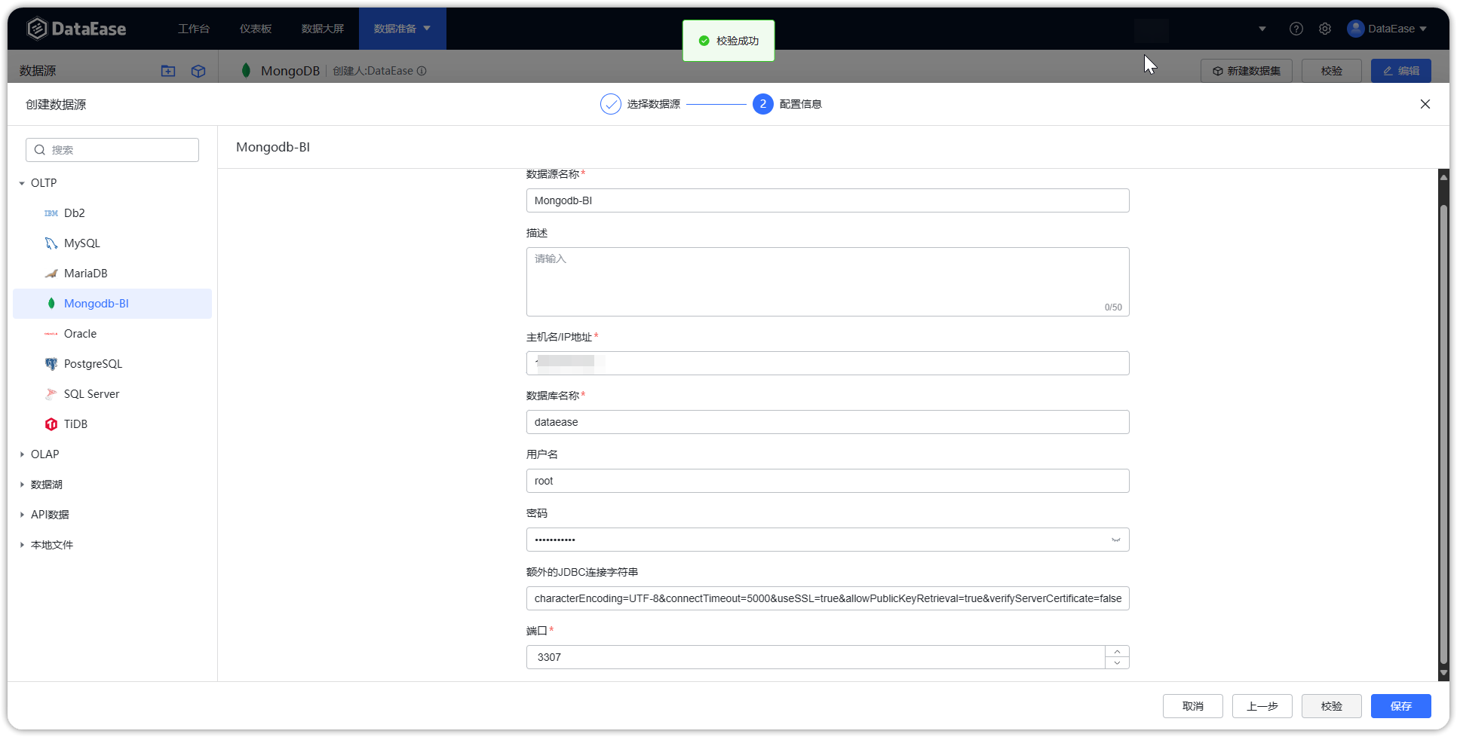Choose the Oracle datasource type
Viewport: 1457px width, 737px height.
(78, 333)
